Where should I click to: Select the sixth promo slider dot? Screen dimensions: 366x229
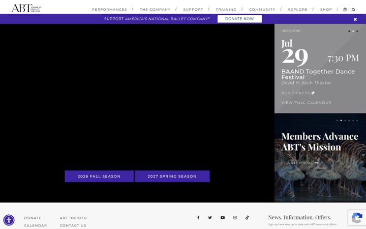(357, 121)
